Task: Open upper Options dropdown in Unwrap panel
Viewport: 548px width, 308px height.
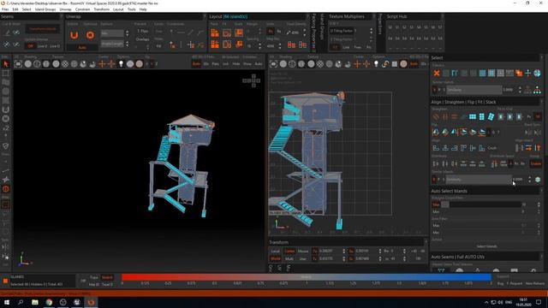Action: (x=112, y=33)
